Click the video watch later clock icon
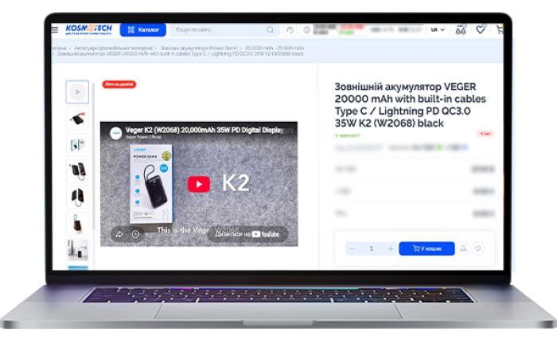 click(x=136, y=234)
